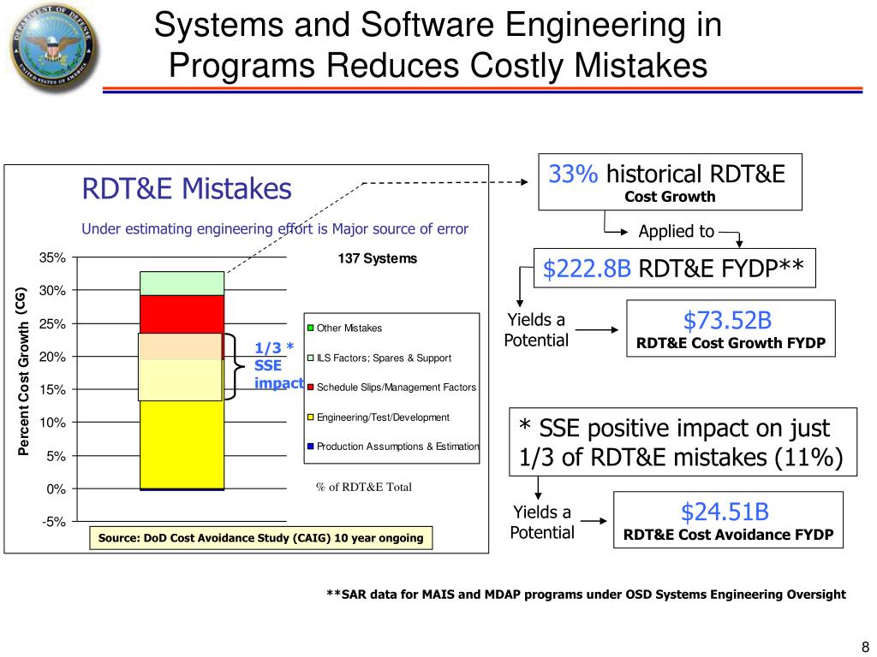
Task: Click the Department of Defense seal logo
Action: [53, 46]
